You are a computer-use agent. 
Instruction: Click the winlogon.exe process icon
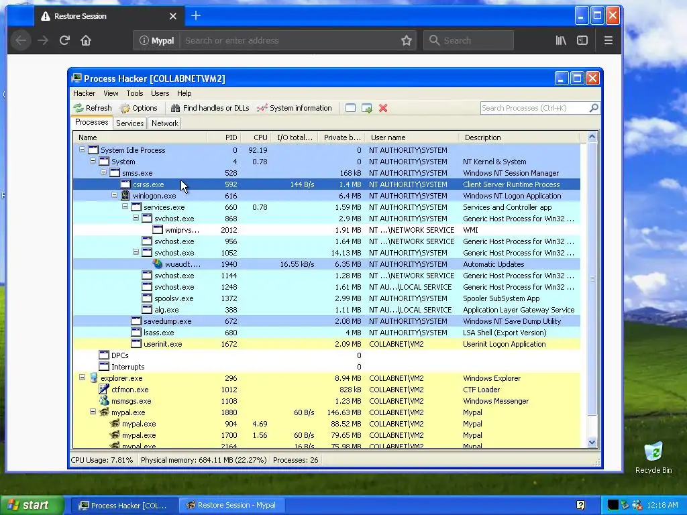click(125, 195)
